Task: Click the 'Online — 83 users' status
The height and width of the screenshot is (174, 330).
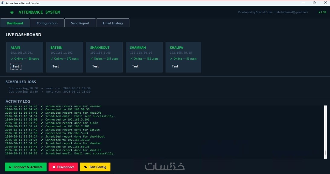Action: (183, 59)
